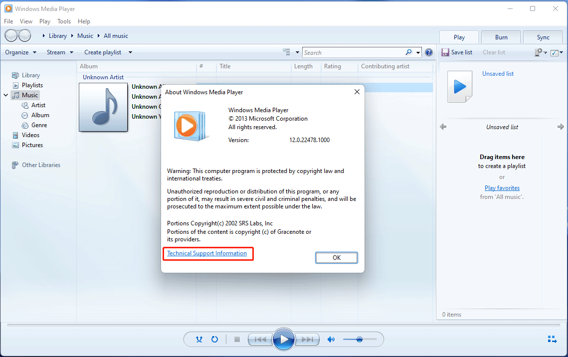
Task: Click the Title column header
Action: pyautogui.click(x=253, y=66)
